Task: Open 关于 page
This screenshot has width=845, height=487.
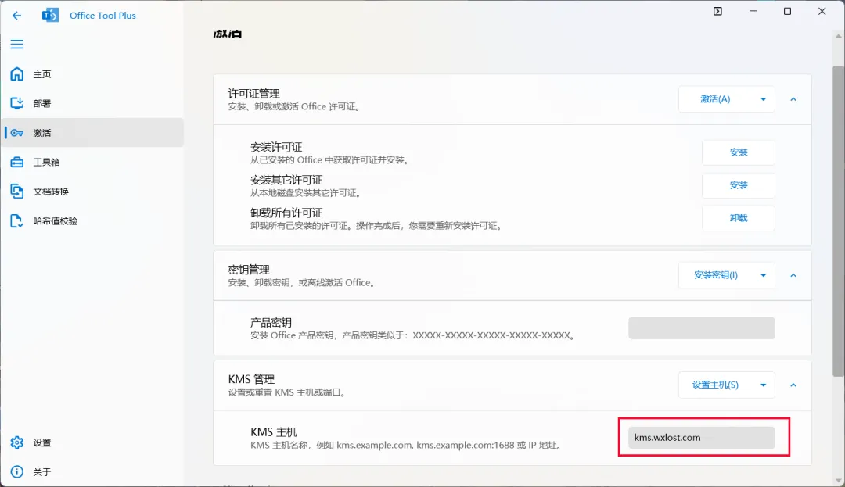Action: pyautogui.click(x=92, y=472)
